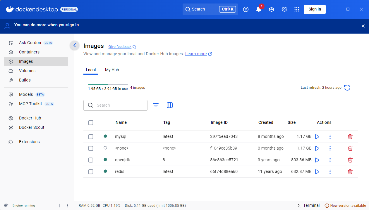369x210 pixels.
Task: Switch to the My Hub tab
Action: (112, 70)
